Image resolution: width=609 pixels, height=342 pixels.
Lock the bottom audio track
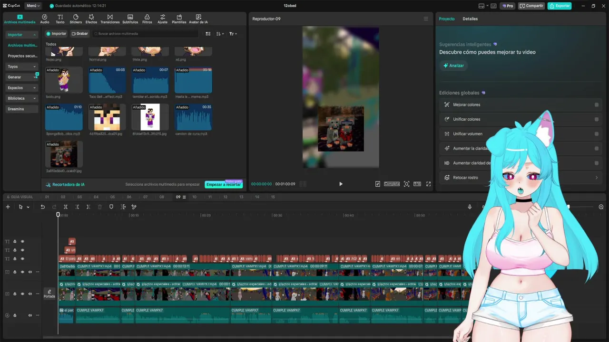coord(15,315)
